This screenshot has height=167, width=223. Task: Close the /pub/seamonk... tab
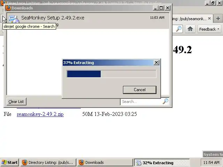click(209, 18)
